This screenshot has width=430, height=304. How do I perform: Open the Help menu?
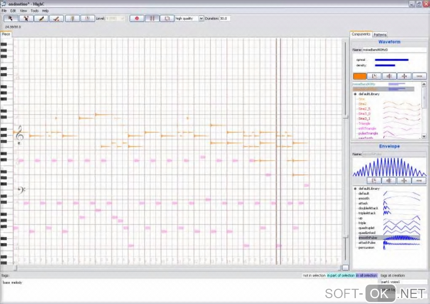tap(45, 11)
